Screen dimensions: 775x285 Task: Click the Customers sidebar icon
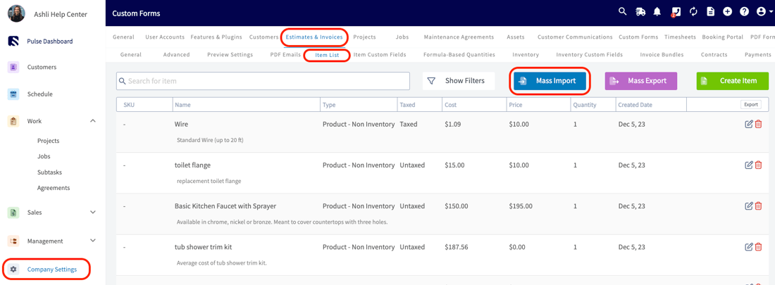[x=14, y=67]
